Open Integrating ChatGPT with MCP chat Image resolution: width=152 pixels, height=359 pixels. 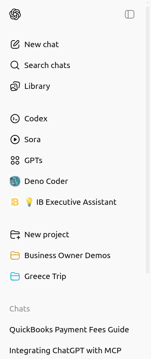click(x=65, y=350)
